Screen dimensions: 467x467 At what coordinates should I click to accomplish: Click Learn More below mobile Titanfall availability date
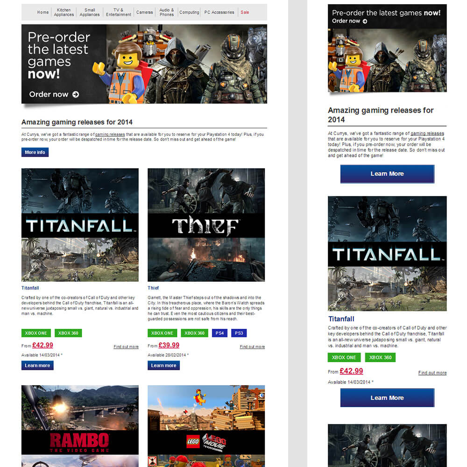pyautogui.click(x=387, y=398)
